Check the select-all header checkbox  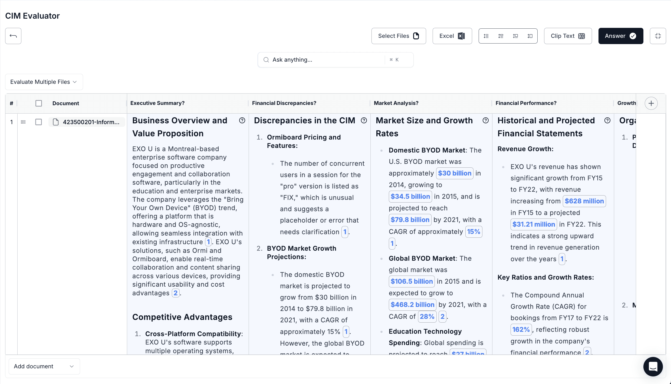[x=39, y=103]
